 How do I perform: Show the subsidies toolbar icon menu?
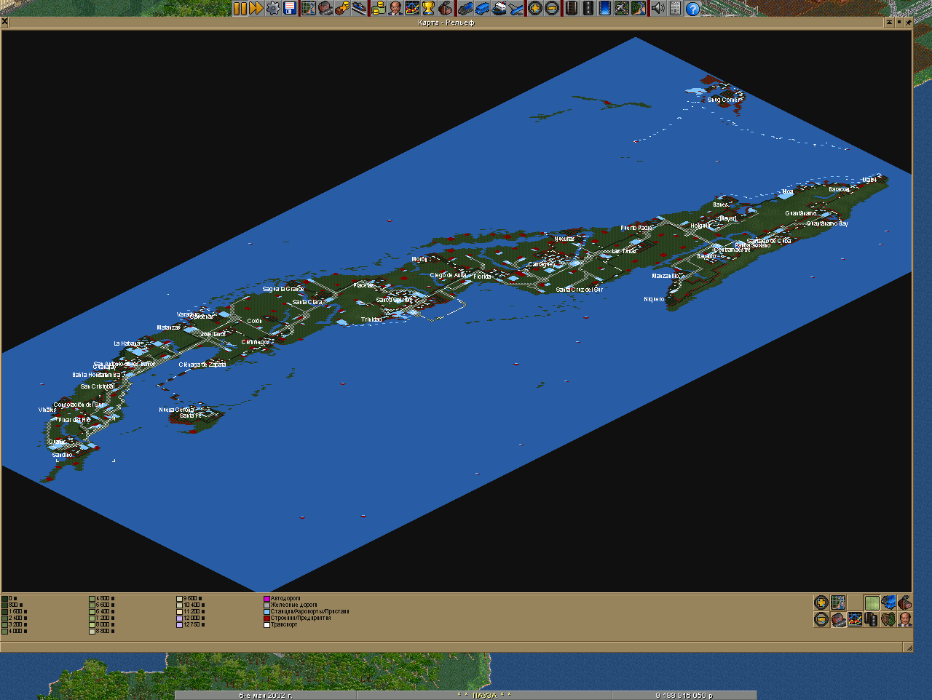pyautogui.click(x=342, y=8)
